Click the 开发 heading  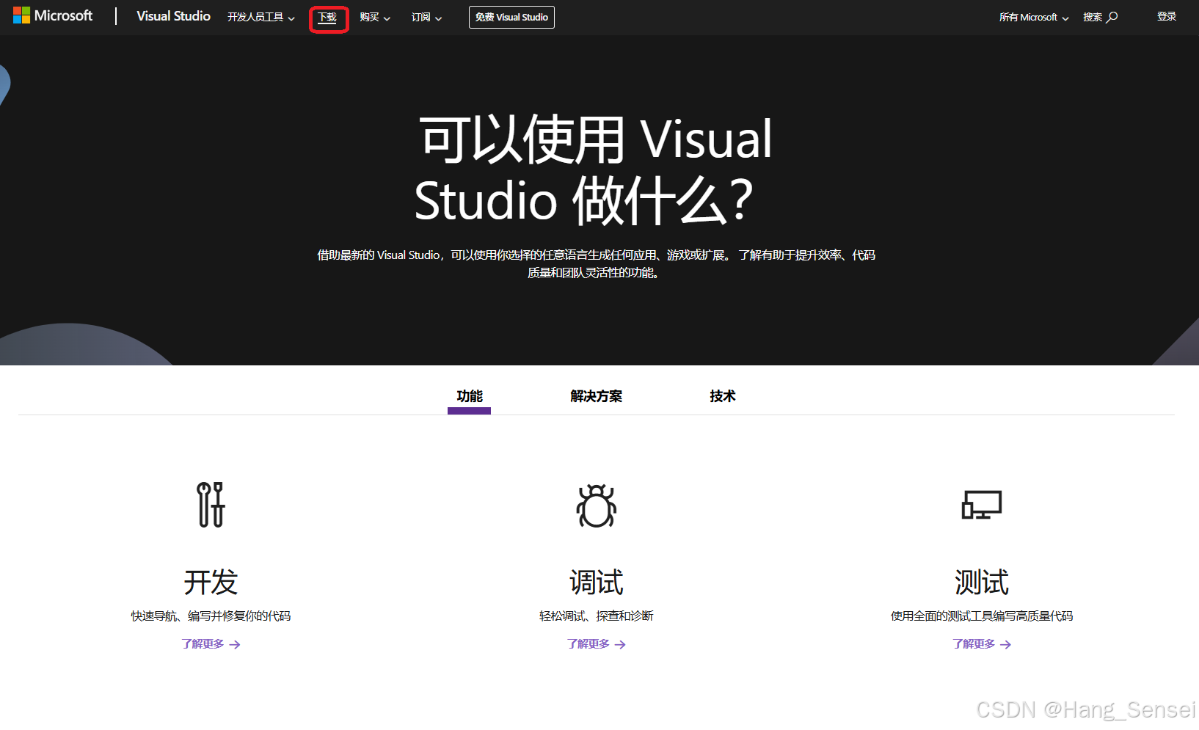pos(211,583)
